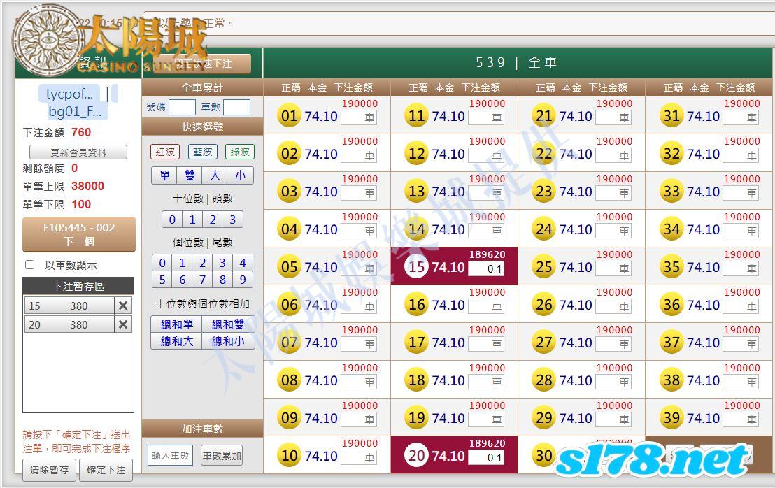Pick units digit 9 under 個位數
The width and height of the screenshot is (775, 488).
tap(243, 280)
